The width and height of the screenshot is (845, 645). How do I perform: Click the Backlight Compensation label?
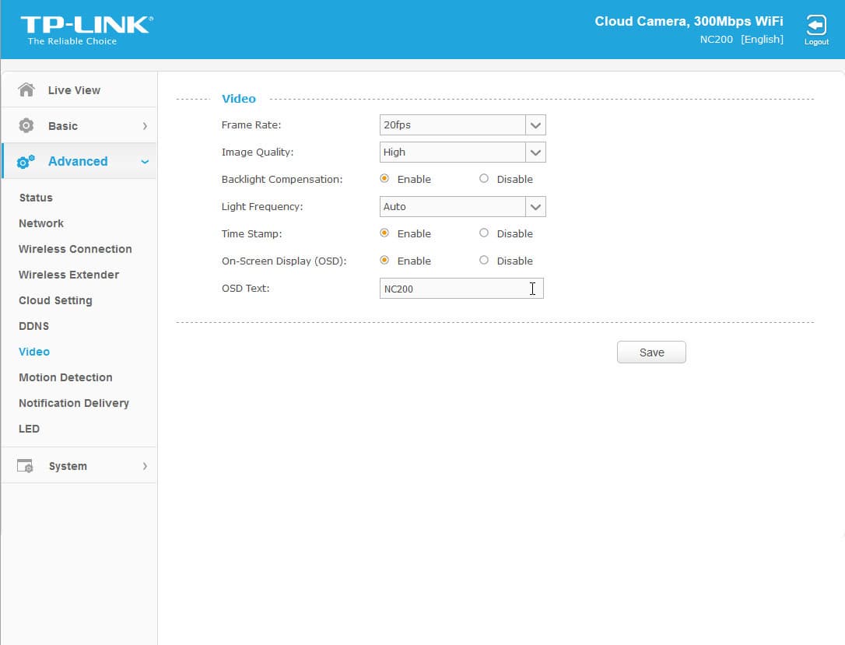click(x=282, y=180)
